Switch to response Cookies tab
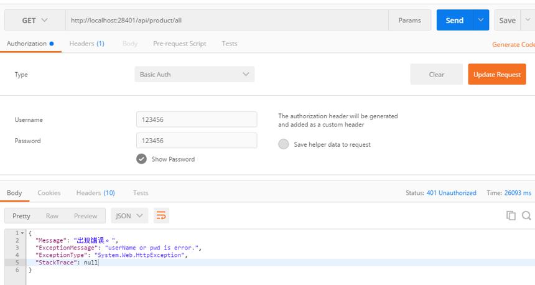 (x=49, y=193)
